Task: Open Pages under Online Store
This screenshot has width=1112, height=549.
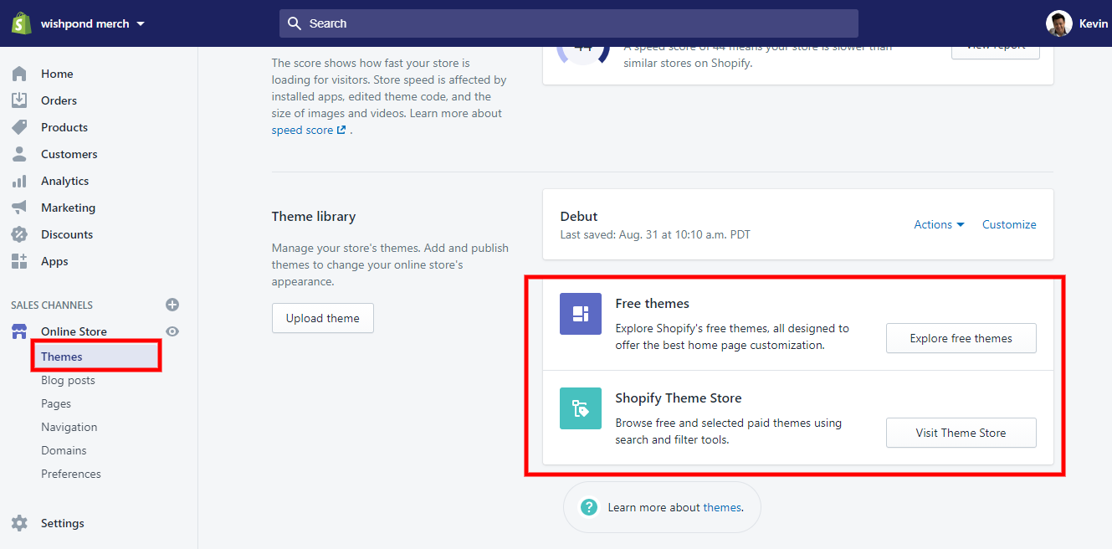Action: (x=56, y=403)
